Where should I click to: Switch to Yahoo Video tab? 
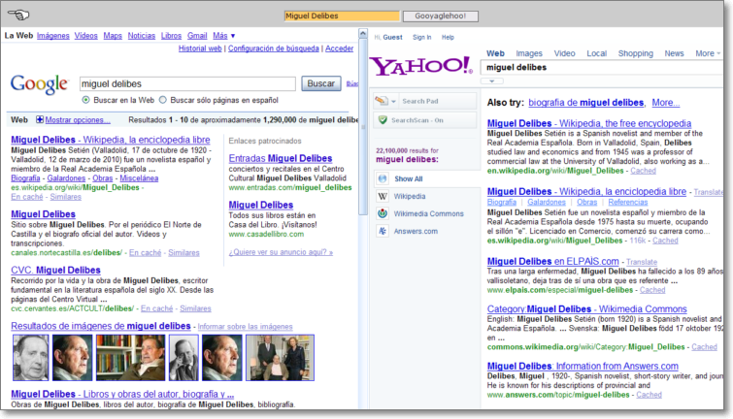[565, 53]
